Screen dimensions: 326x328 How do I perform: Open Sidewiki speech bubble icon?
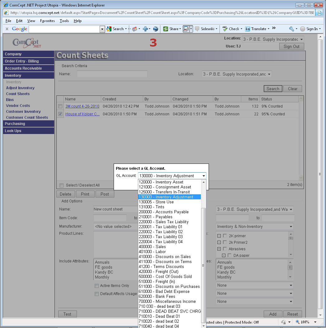click(197, 29)
